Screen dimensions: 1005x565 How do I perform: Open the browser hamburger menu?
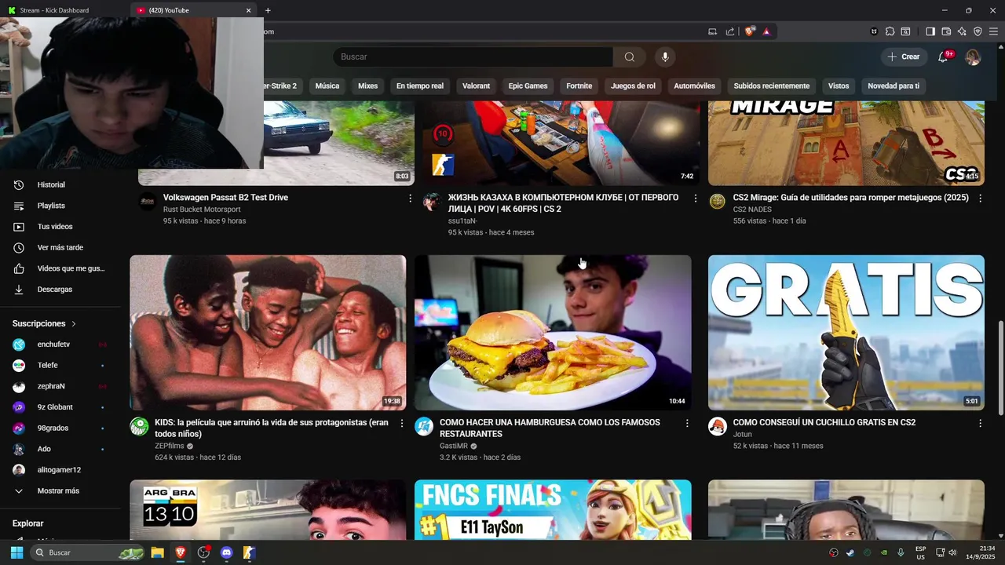(x=994, y=31)
